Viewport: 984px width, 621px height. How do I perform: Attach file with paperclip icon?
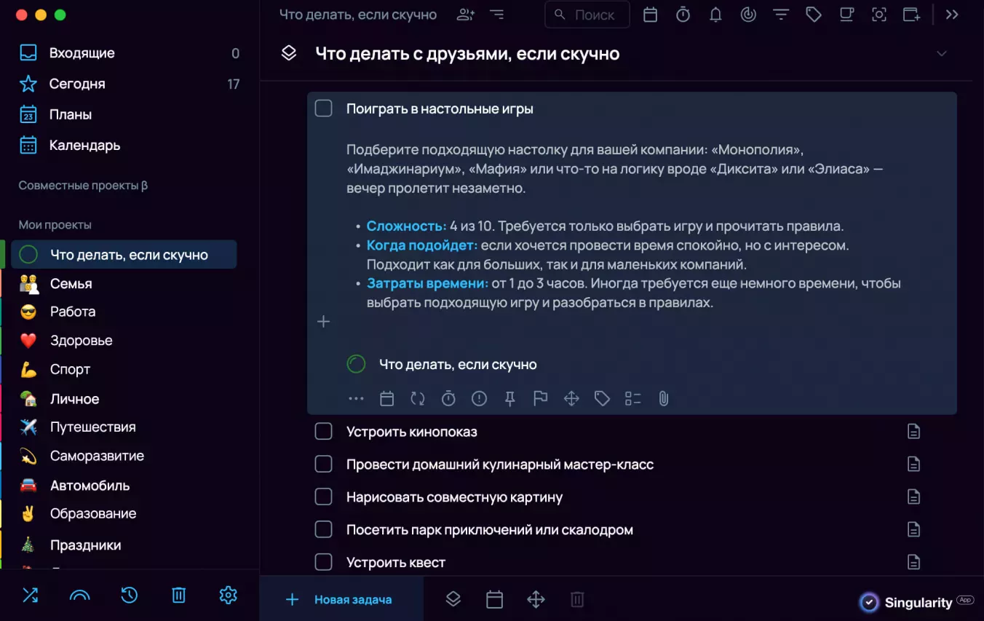pos(663,398)
